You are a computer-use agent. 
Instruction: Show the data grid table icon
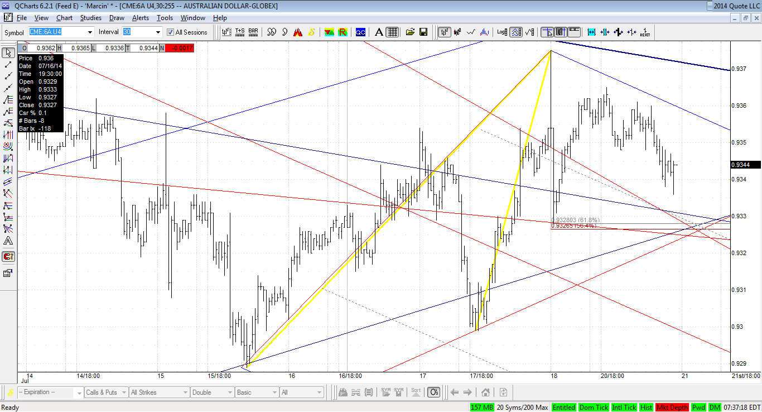click(393, 32)
